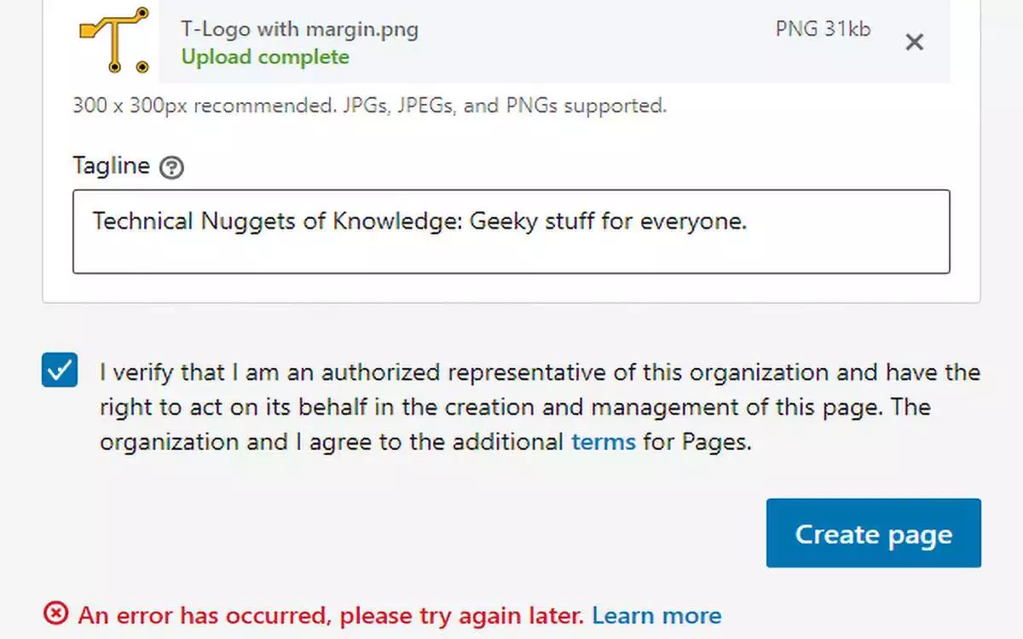Viewport: 1023px width, 639px height.
Task: Click the "Tagline" field label
Action: (111, 165)
